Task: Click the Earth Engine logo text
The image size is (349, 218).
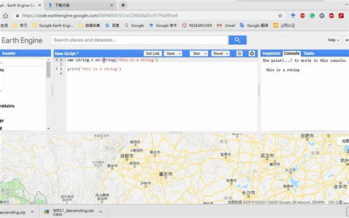Action: point(22,41)
